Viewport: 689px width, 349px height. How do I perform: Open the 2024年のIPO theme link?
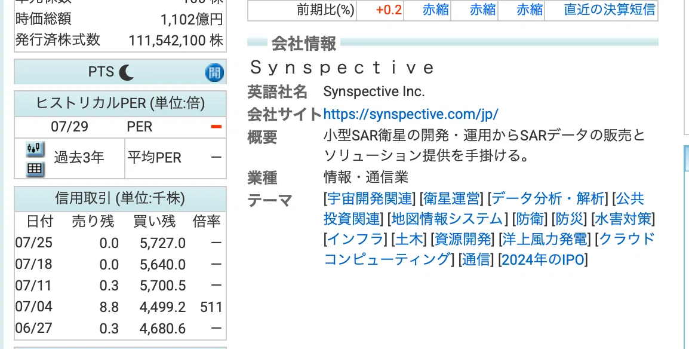click(543, 259)
